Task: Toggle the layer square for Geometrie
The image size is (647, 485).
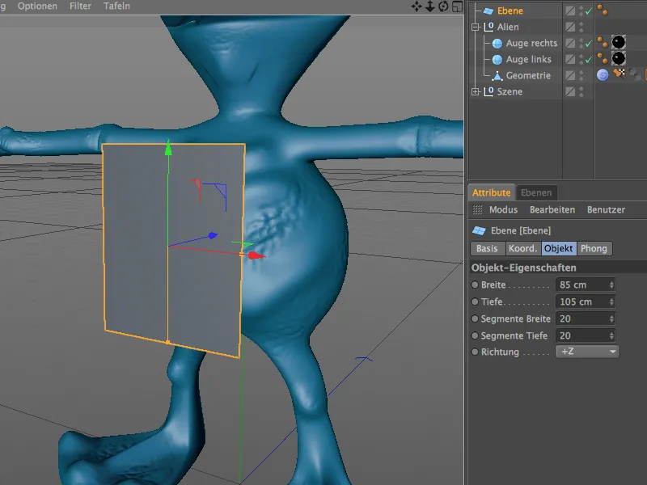Action: [x=570, y=75]
